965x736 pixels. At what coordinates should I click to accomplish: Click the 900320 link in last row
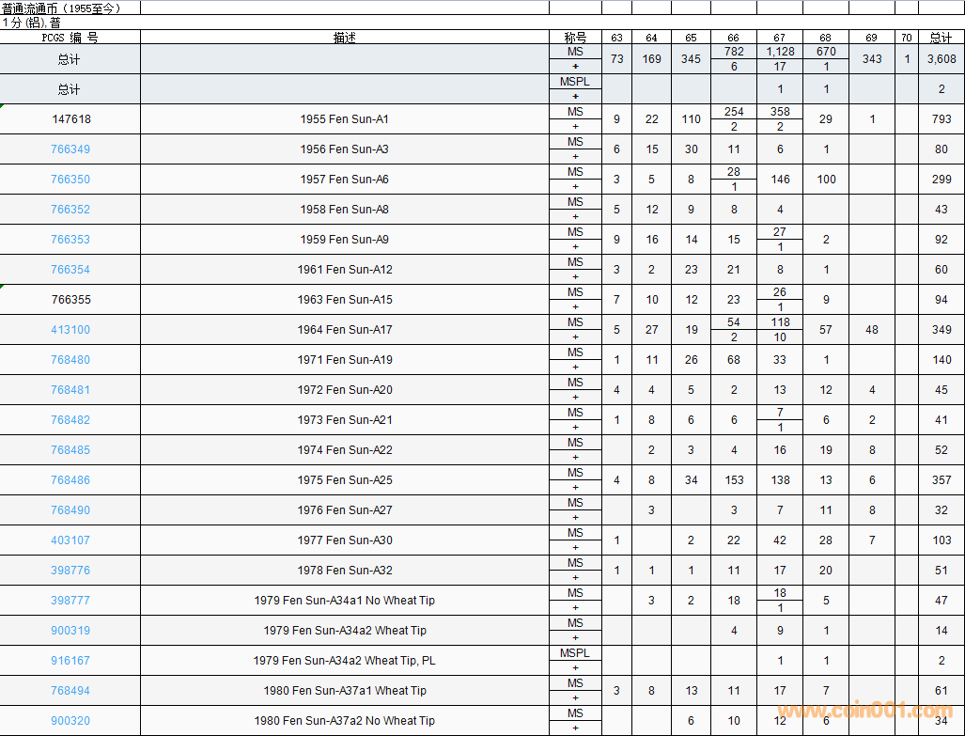tap(70, 721)
